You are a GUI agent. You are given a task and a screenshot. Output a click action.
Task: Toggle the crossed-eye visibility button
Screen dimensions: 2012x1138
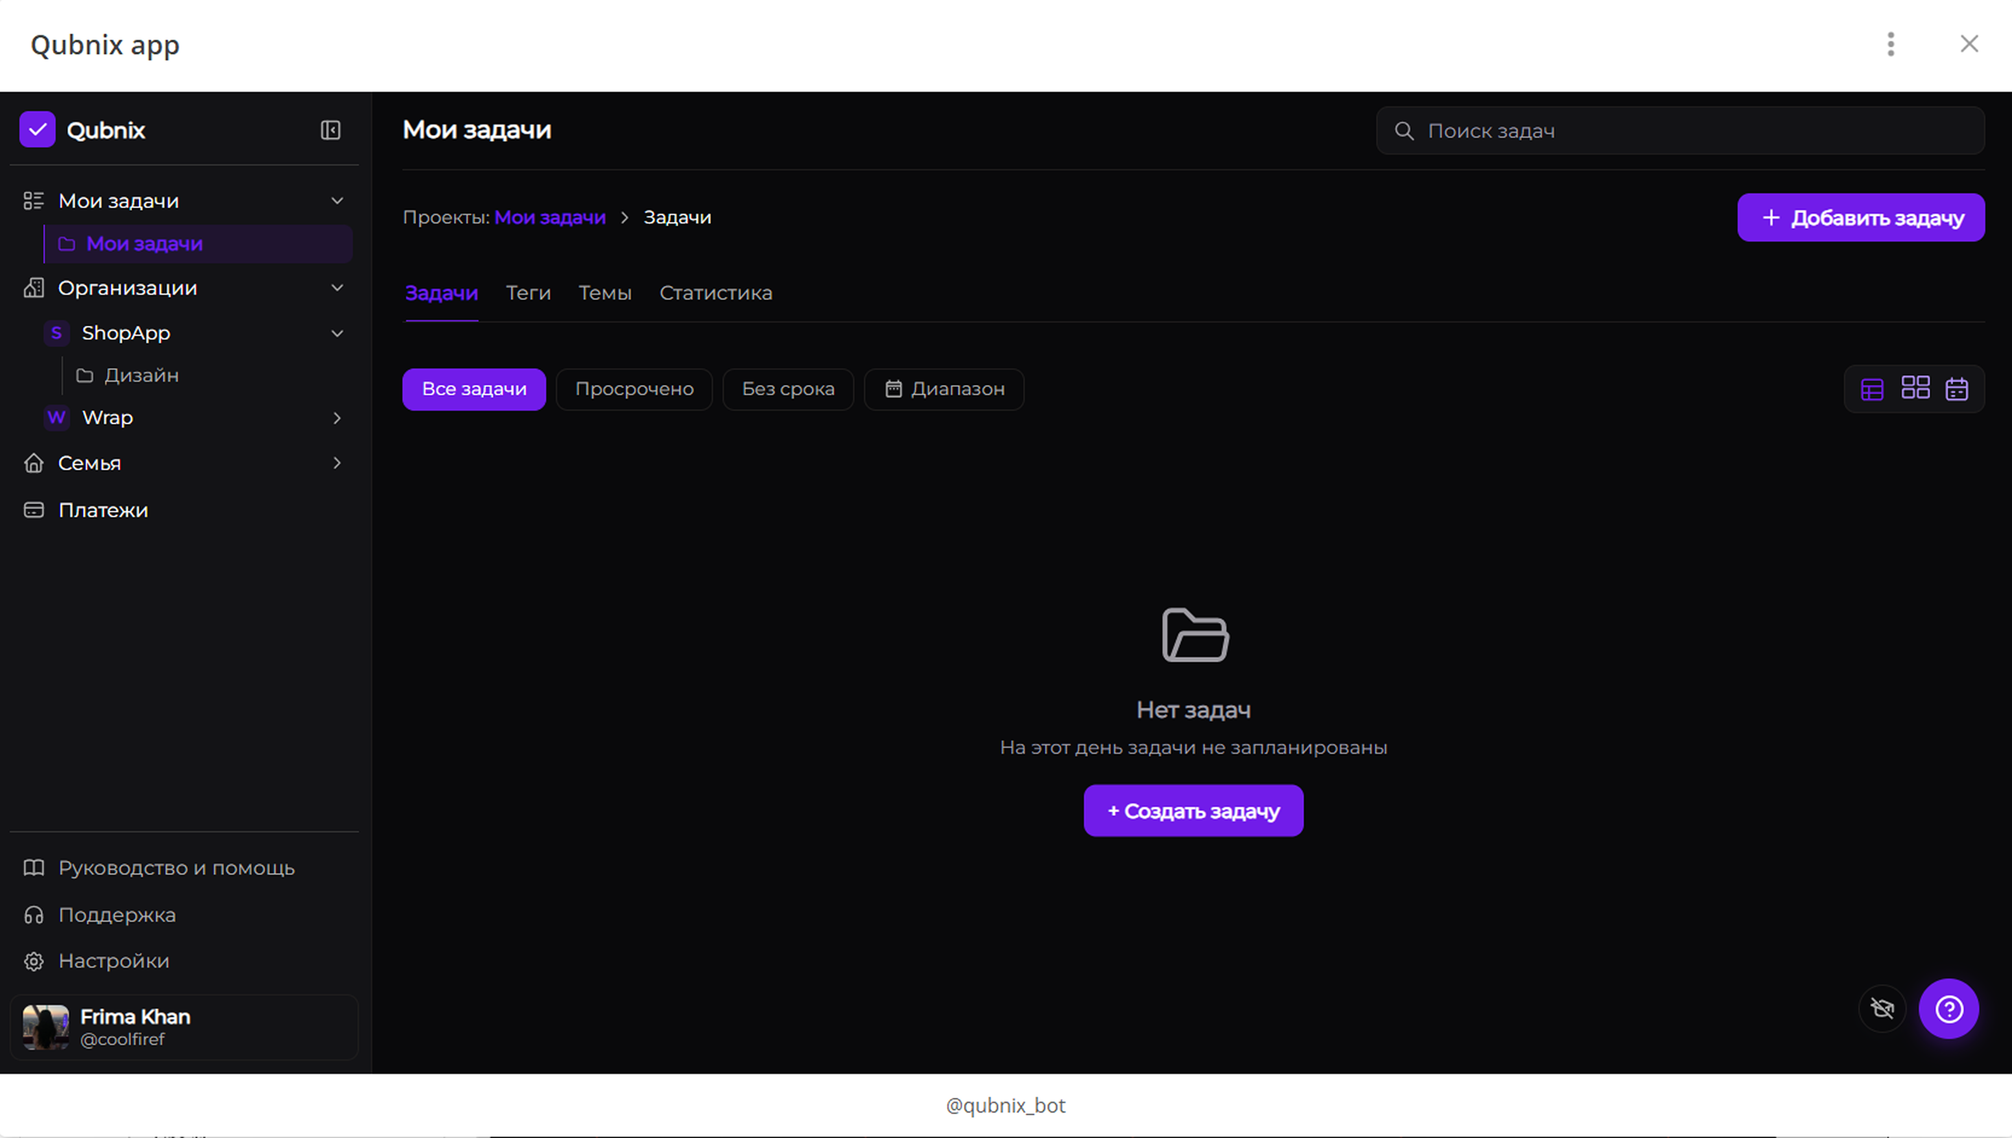pyautogui.click(x=1882, y=1008)
